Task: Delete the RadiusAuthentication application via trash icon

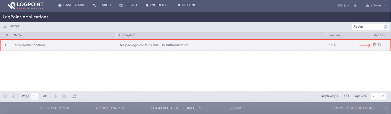Action: [375, 45]
